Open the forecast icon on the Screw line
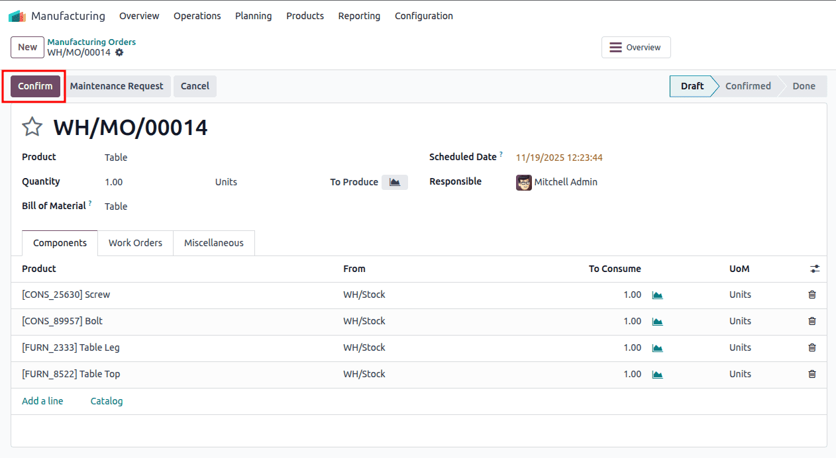 tap(656, 295)
